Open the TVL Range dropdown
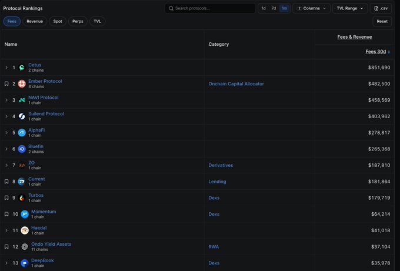This screenshot has width=400, height=271. click(350, 8)
